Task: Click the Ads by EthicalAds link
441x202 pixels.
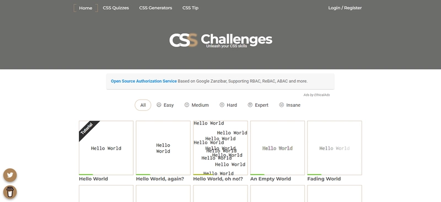Action: 316,95
